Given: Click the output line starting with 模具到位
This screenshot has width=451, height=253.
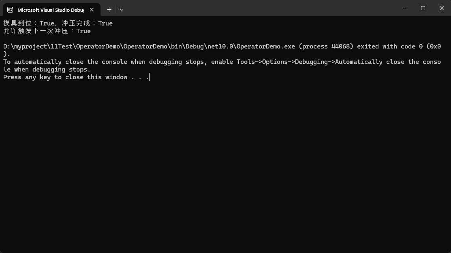Looking at the screenshot, I should 58,23.
